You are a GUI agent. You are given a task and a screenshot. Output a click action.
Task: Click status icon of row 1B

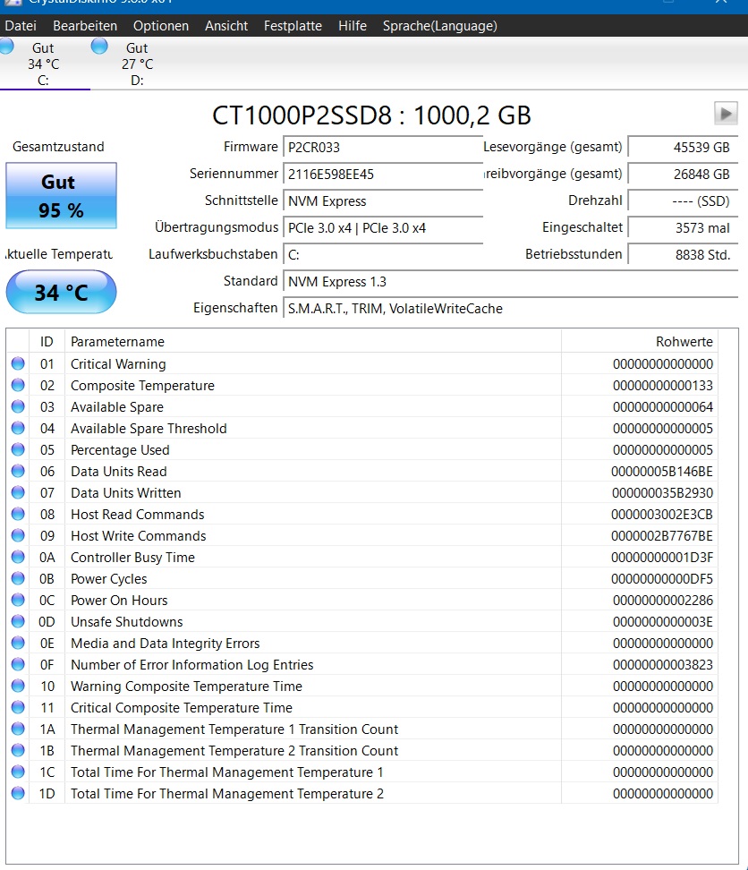click(x=18, y=750)
